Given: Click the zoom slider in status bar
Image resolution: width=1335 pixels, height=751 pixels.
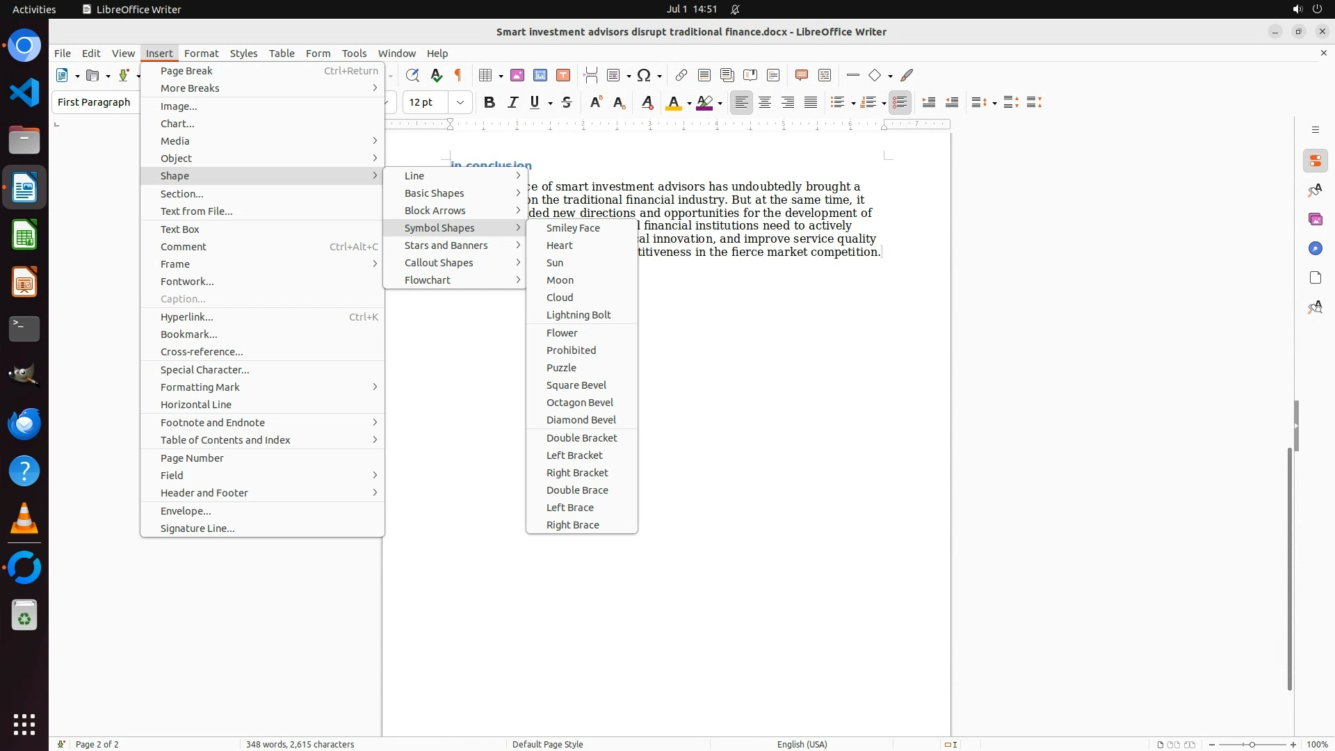Looking at the screenshot, I should [x=1252, y=744].
